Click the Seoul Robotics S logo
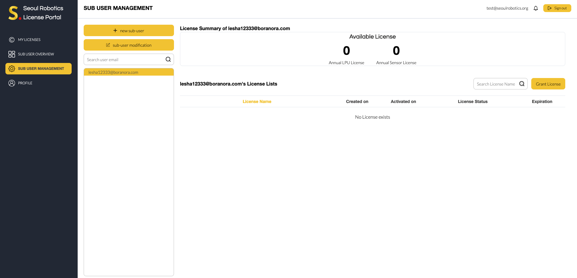577x278 pixels. (x=14, y=13)
